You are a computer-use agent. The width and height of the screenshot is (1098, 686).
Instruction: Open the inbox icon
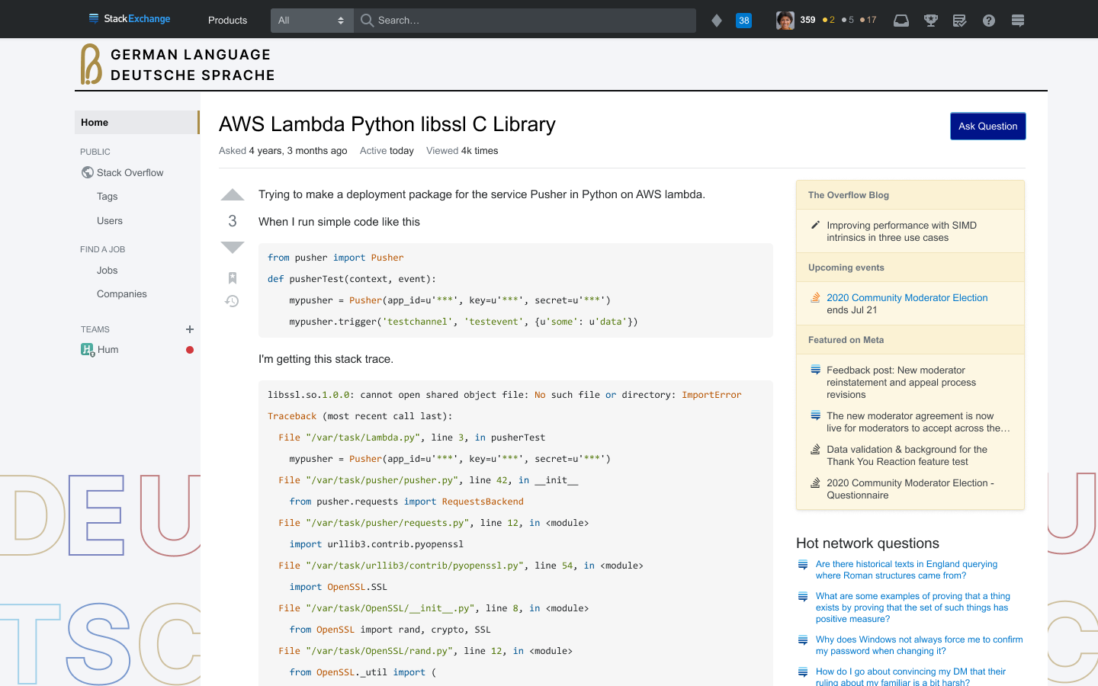[901, 21]
